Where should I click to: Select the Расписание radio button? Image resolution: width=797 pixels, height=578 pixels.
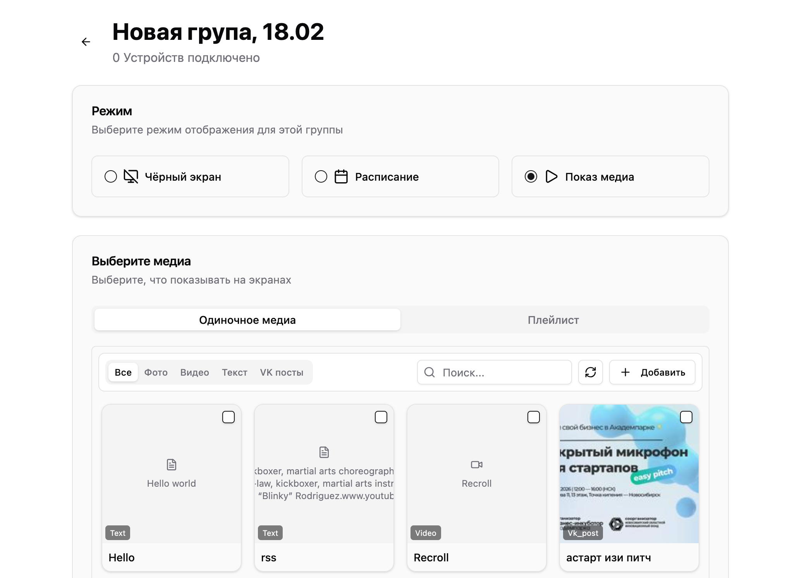coord(321,177)
